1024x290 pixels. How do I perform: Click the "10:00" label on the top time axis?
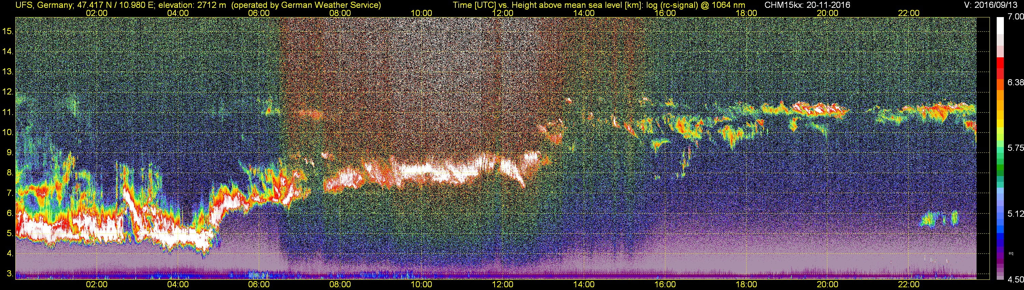(x=421, y=13)
